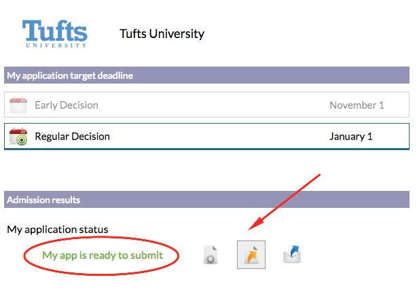Click 'My app is ready to submit' text
The height and width of the screenshot is (303, 417).
[103, 255]
